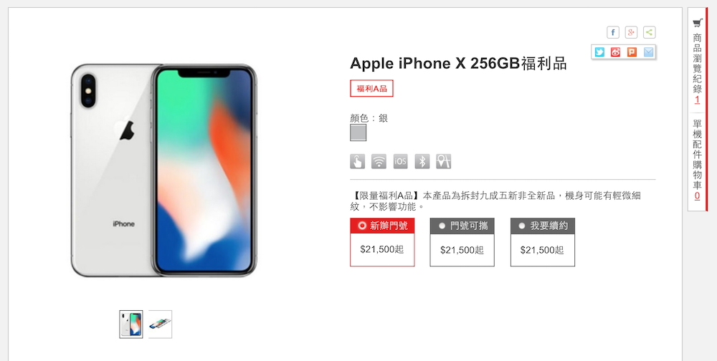Send the product by email icon
717x361 pixels.
coord(648,52)
